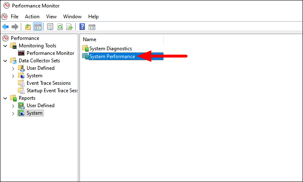
Task: Open the View menu
Action: click(x=51, y=17)
